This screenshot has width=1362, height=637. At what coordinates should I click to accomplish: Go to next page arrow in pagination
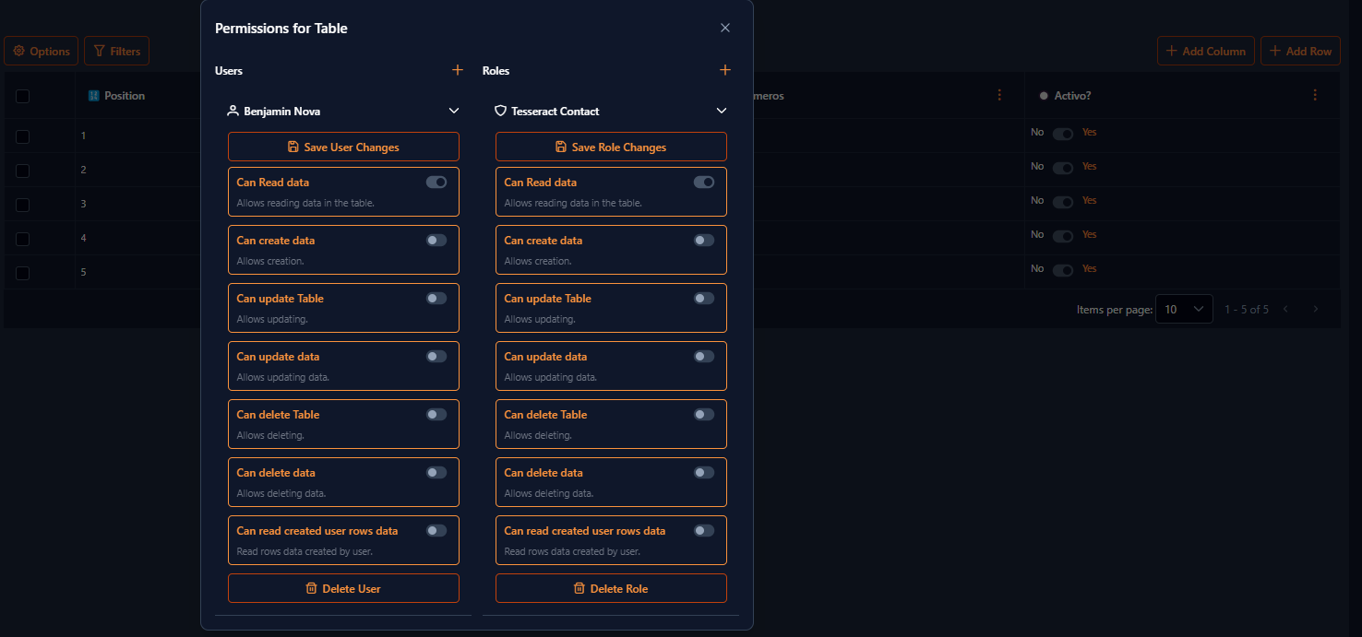pyautogui.click(x=1316, y=309)
